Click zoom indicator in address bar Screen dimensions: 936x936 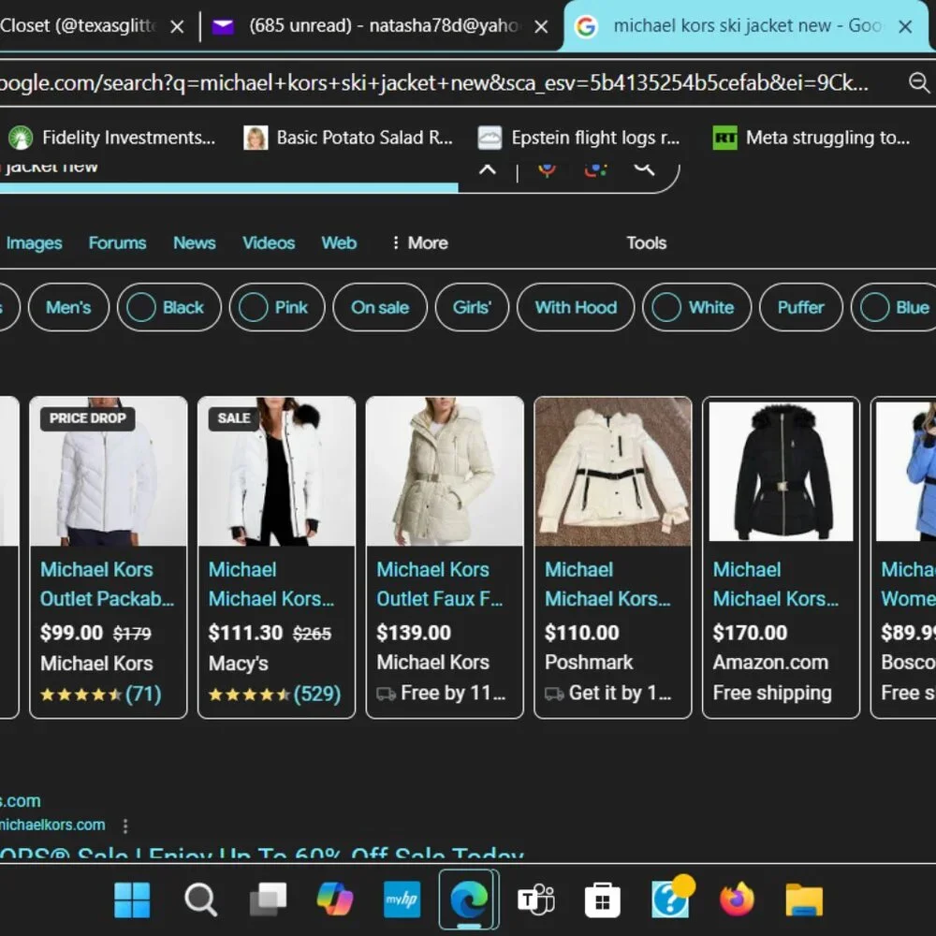919,82
